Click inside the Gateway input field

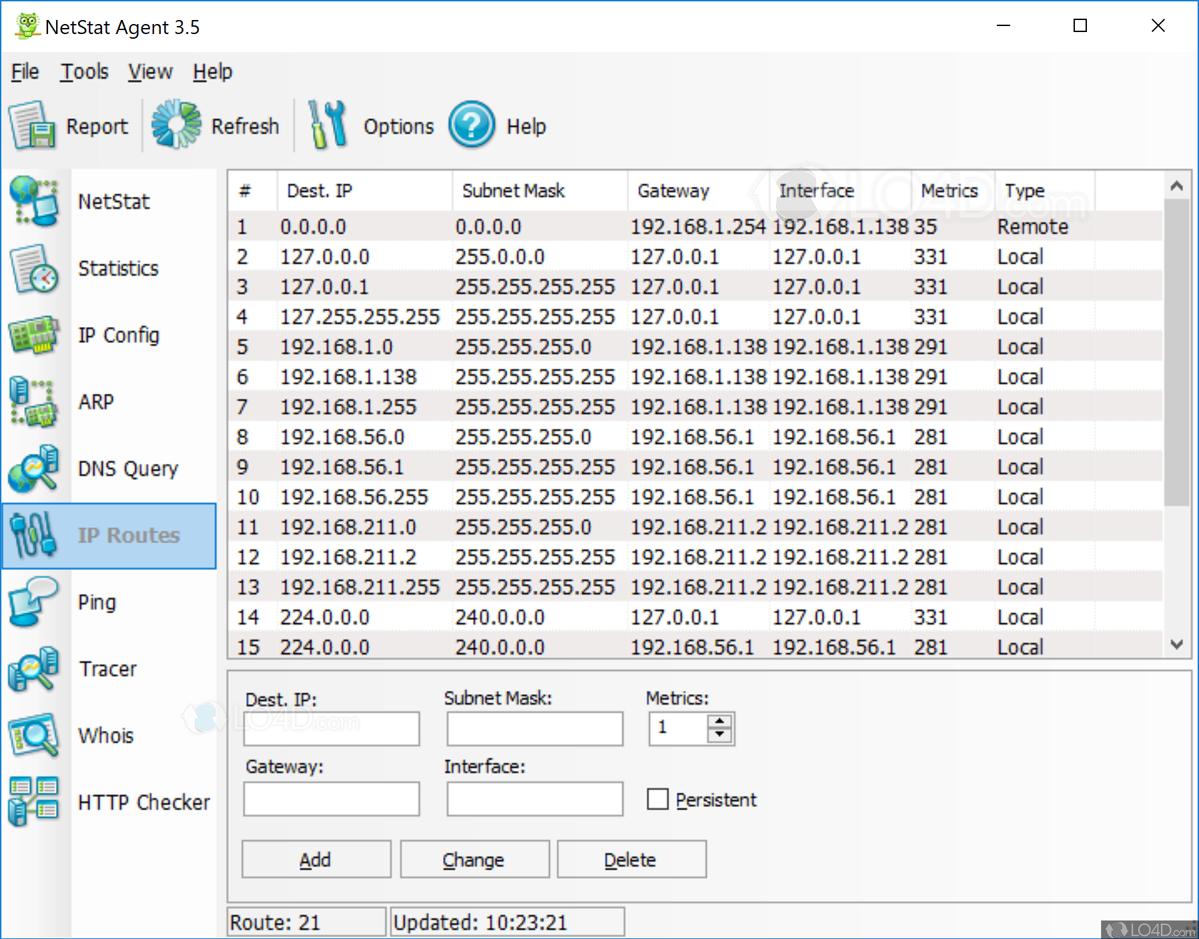[x=330, y=798]
